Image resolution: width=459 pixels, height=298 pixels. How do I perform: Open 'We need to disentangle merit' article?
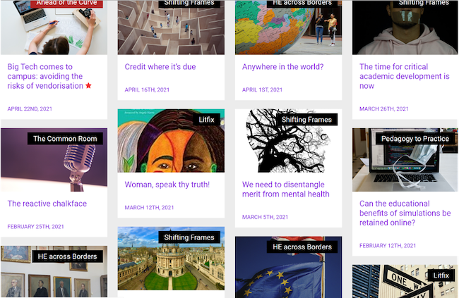click(x=286, y=190)
